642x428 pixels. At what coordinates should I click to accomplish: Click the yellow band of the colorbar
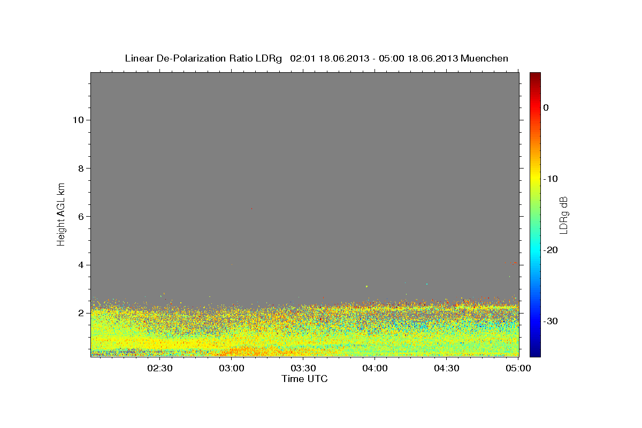535,179
